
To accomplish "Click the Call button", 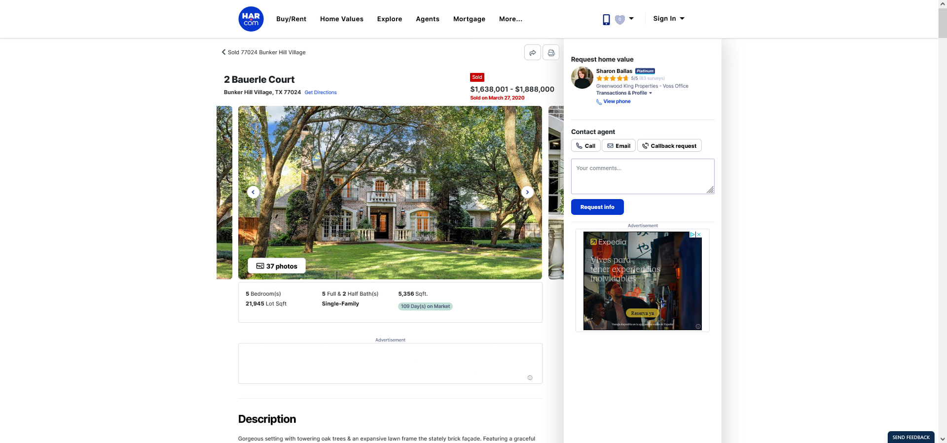I will point(585,146).
